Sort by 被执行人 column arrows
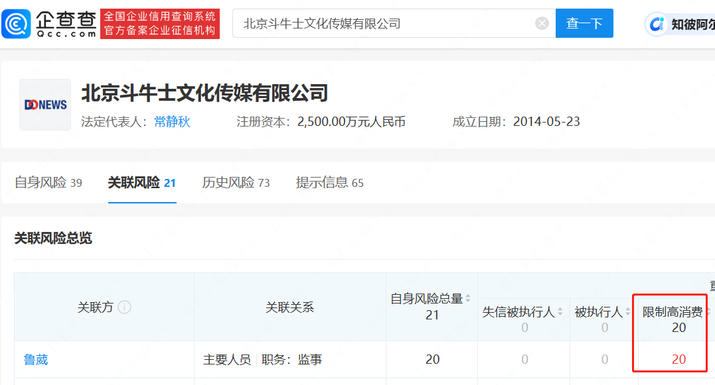This screenshot has height=385, width=715. (627, 311)
